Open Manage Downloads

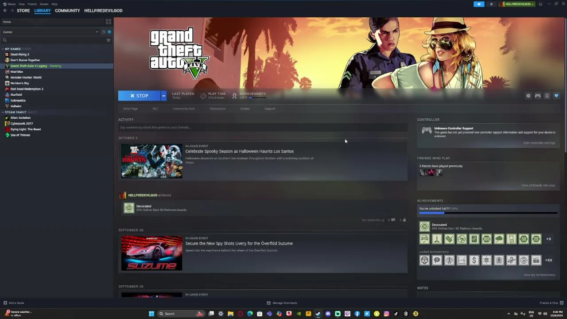(282, 303)
